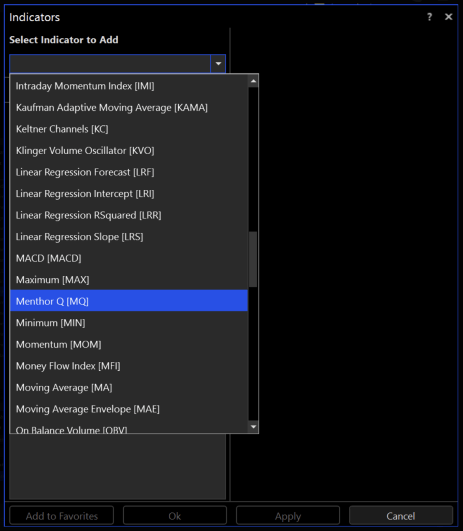Image resolution: width=463 pixels, height=531 pixels.
Task: Click inside the indicator search field
Action: (109, 63)
